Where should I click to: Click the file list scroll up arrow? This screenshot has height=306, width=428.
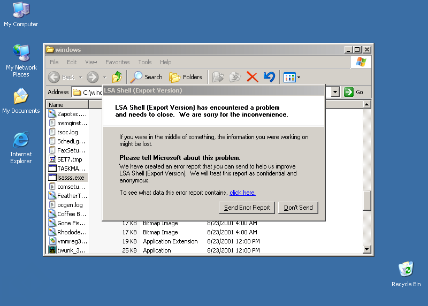[367, 104]
